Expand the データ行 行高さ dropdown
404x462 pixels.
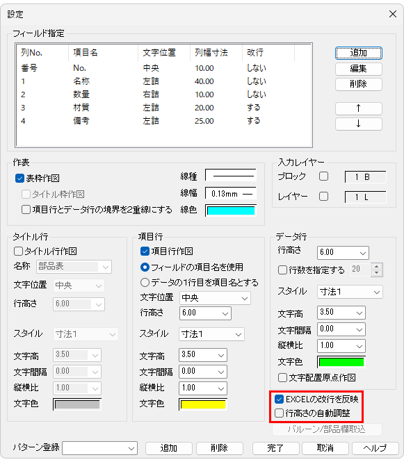point(343,252)
